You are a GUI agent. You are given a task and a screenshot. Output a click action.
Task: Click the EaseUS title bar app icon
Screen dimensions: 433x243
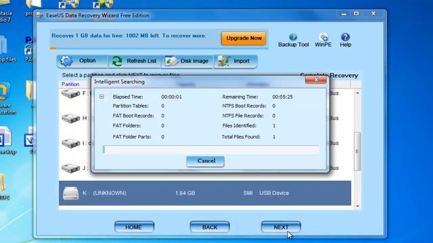[x=40, y=16]
